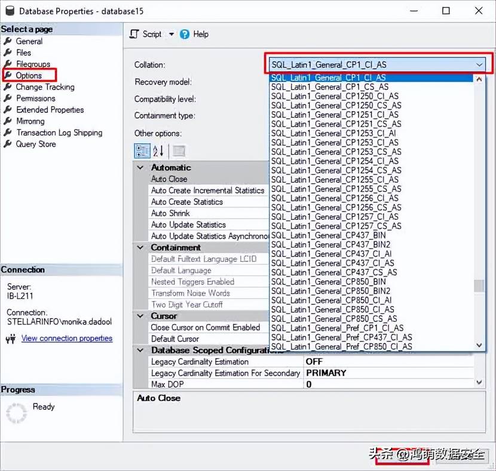This screenshot has width=496, height=471.
Task: Collapse the Cursor category
Action: (x=140, y=316)
